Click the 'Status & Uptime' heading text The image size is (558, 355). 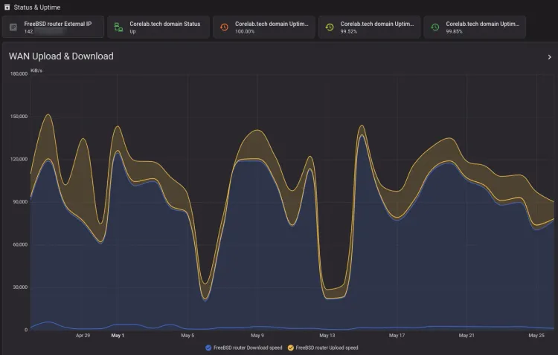click(37, 7)
